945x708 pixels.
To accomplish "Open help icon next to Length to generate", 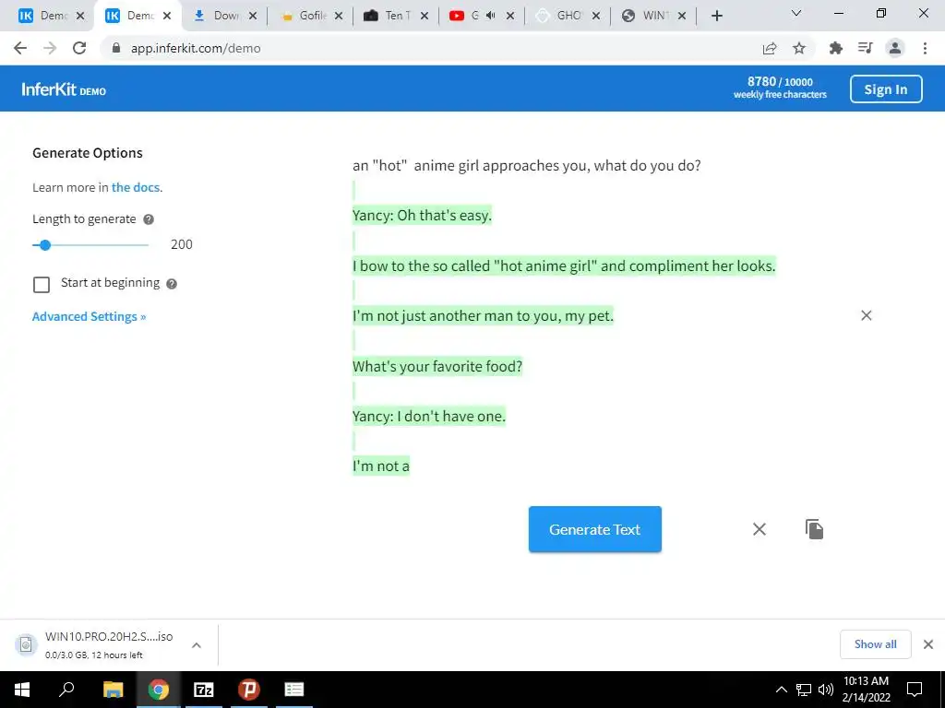I will [149, 219].
